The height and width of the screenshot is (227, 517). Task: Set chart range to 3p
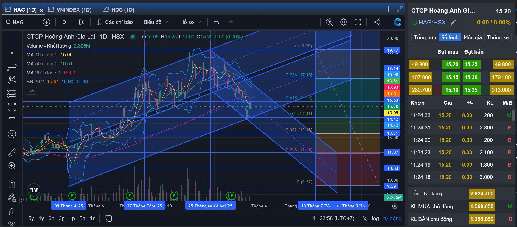coord(62,218)
